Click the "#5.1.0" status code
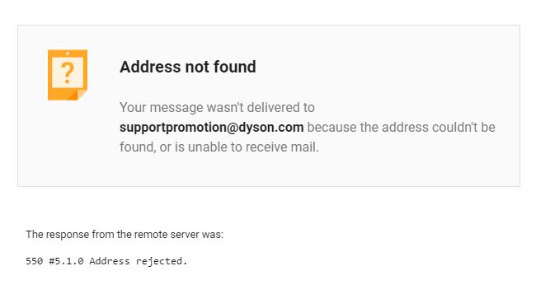Viewport: 550px width, 308px height. coord(66,261)
